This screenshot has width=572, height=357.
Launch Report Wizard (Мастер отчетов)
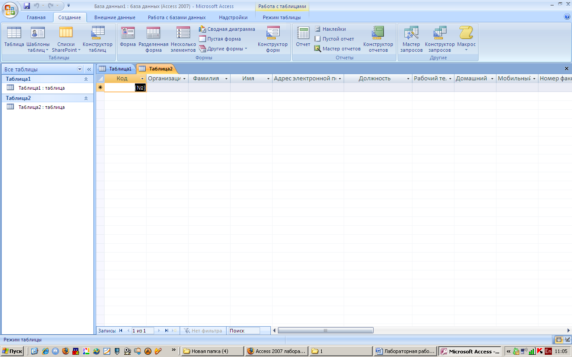pos(337,49)
